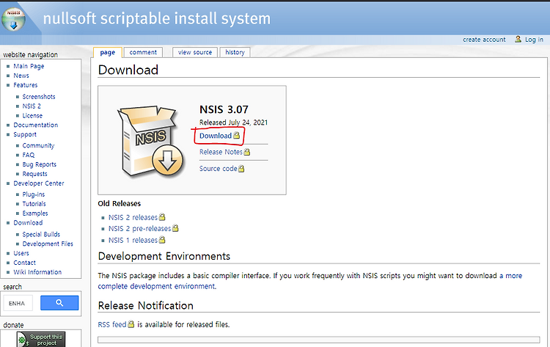The image size is (550, 347).
Task: Open Special Builds in the sidebar
Action: click(x=41, y=234)
